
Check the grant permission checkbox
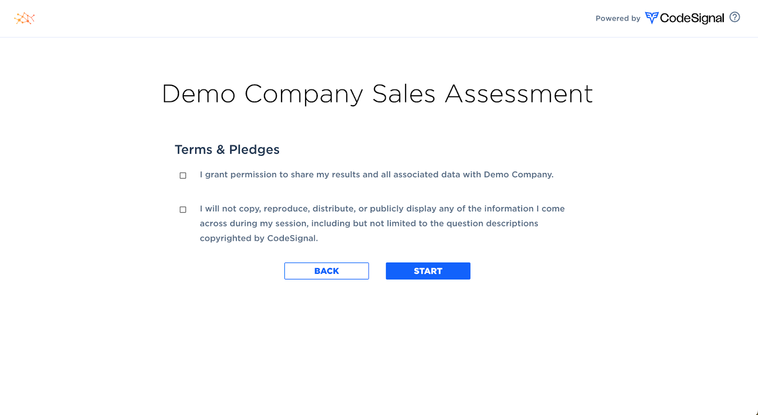(x=183, y=175)
